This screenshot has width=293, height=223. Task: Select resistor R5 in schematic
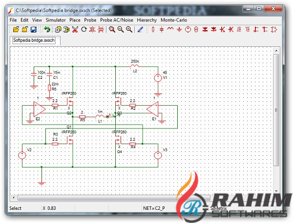(82, 117)
